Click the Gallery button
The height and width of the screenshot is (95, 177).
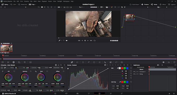(x=5, y=4)
